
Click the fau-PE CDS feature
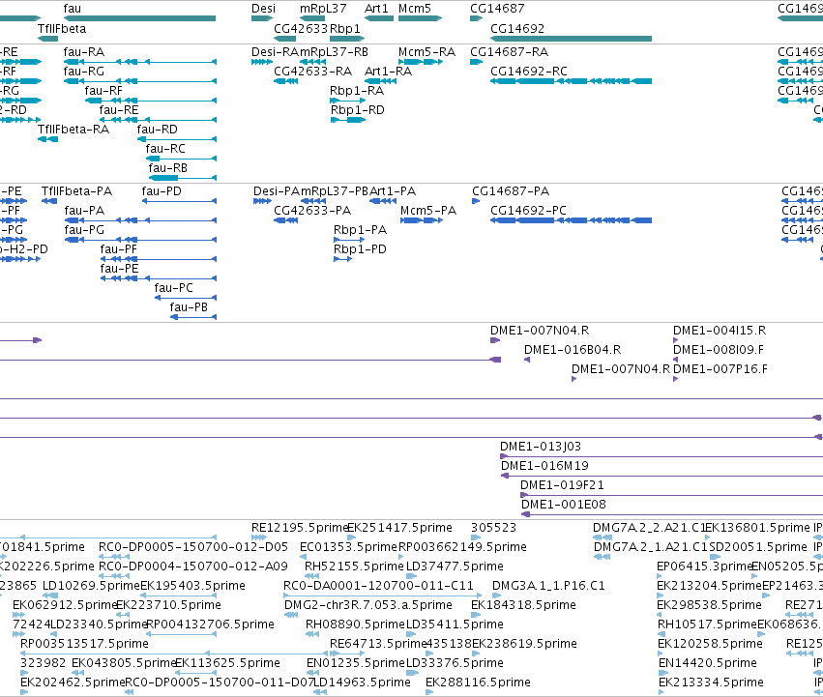(x=158, y=278)
